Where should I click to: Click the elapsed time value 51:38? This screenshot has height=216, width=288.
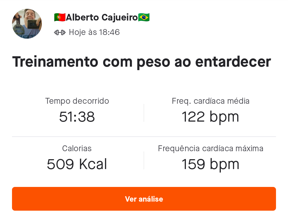(77, 117)
